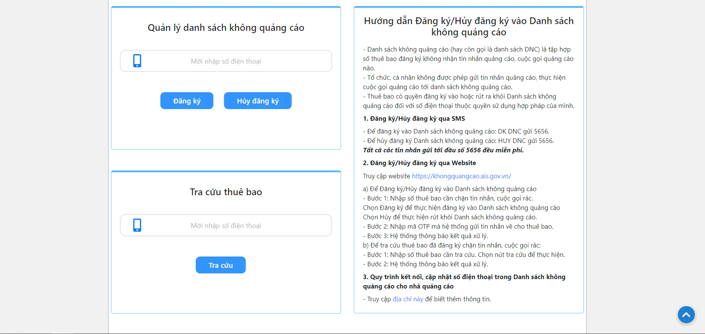705x334 pixels.
Task: Click the 'Tra cứu thuê bao' heading
Action: 226,192
